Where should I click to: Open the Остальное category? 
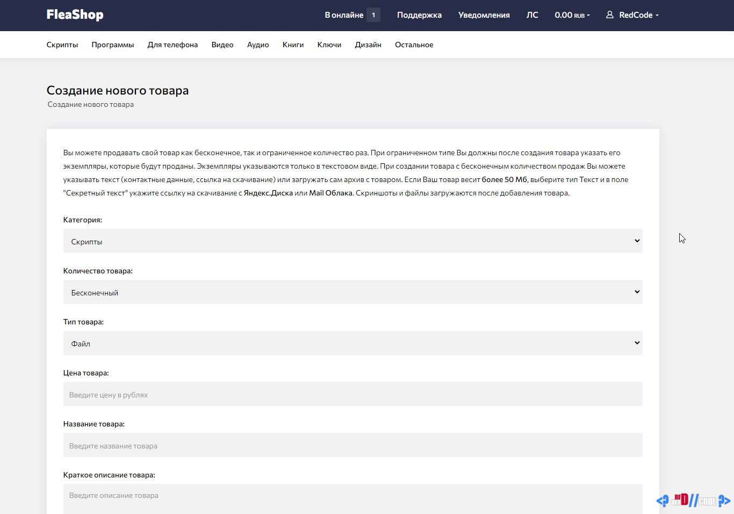(414, 45)
